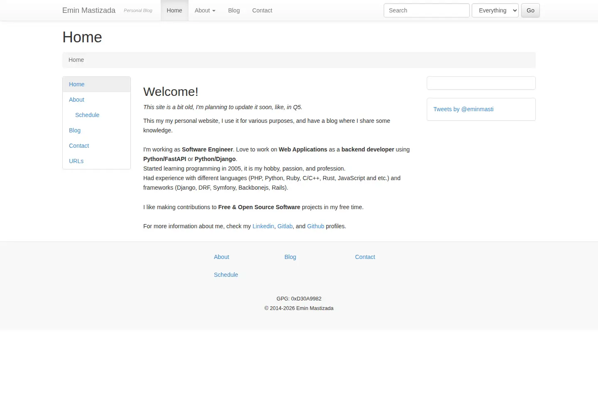Screen dimensions: 598x415
Task: Select Home in the left sidebar
Action: point(96,84)
